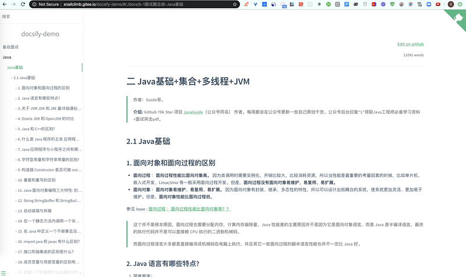The width and height of the screenshot is (466, 277).
Task: Open item 15. 在 Java 中定义一个不做事
Action: coord(49,231)
